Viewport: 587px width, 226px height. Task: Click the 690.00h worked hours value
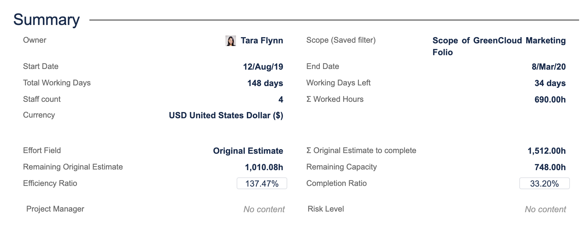click(x=550, y=100)
